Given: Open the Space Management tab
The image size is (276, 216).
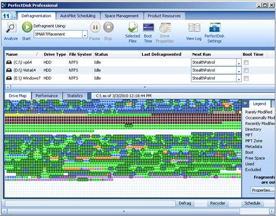Looking at the screenshot, I should click(121, 16).
